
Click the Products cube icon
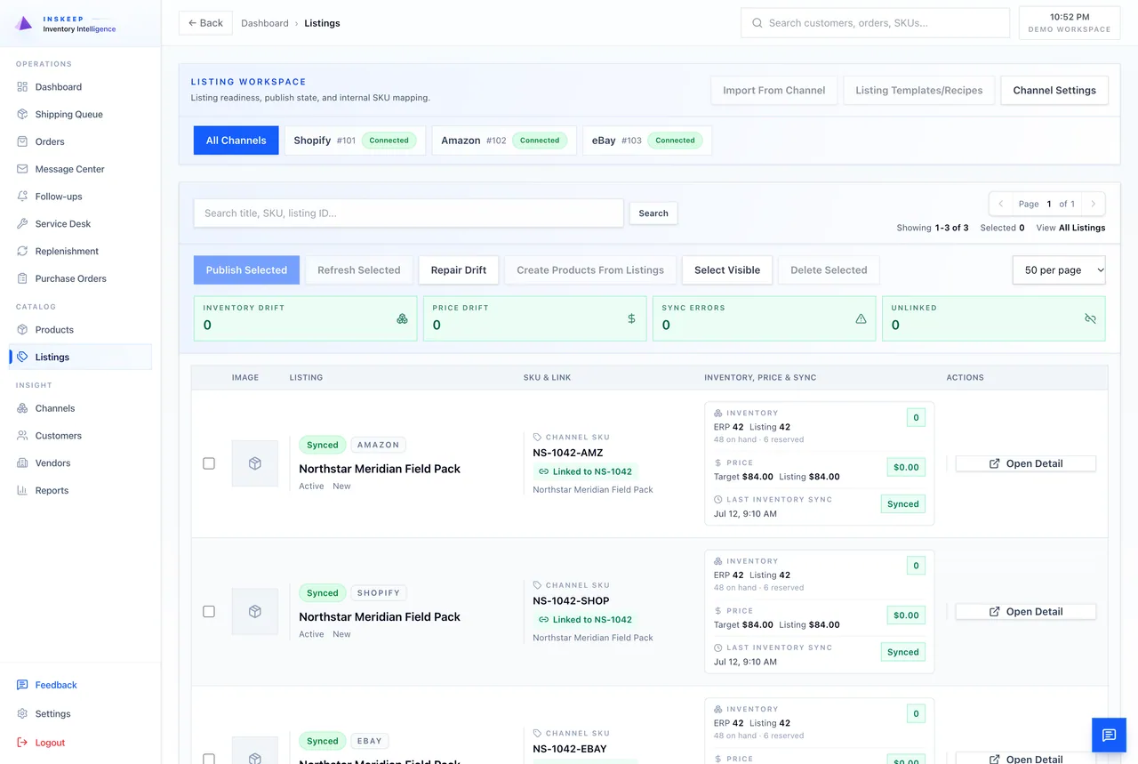pyautogui.click(x=22, y=330)
